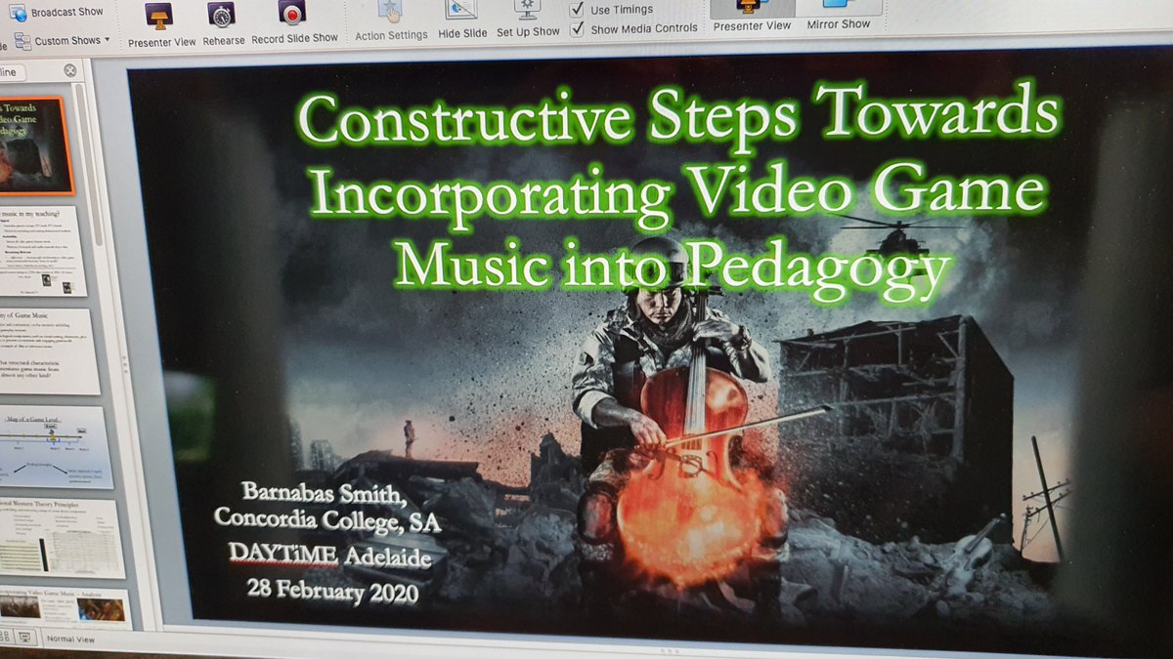The height and width of the screenshot is (659, 1173).
Task: Click the Hide Slide icon
Action: (x=460, y=10)
